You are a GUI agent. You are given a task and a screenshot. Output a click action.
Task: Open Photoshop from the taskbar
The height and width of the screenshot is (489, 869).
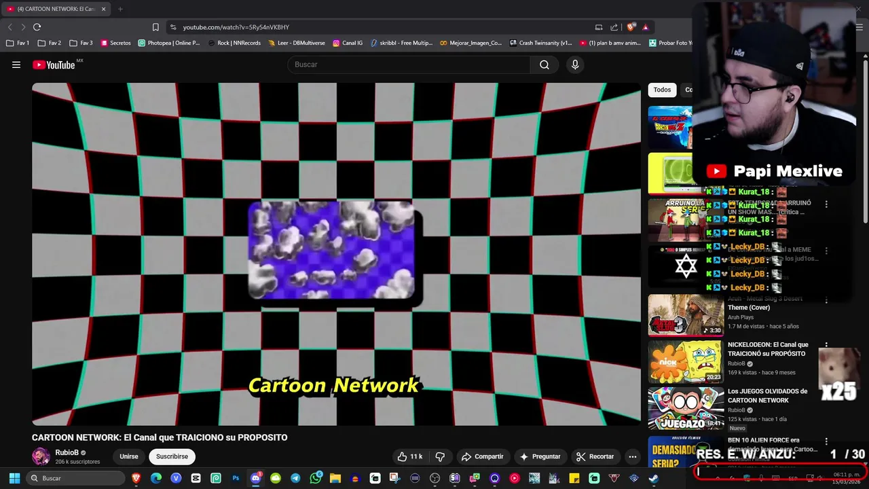click(236, 478)
